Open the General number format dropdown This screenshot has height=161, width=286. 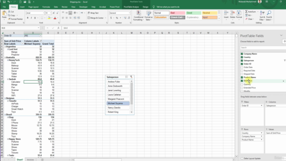(x=129, y=13)
